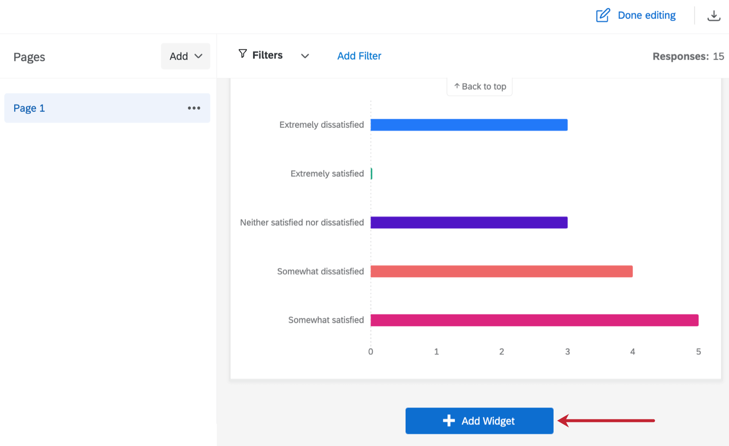Click the download icon in the top bar
This screenshot has height=446, width=729.
[714, 15]
